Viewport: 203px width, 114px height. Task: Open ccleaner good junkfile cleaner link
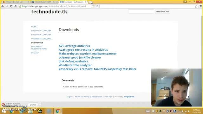tap(80, 58)
